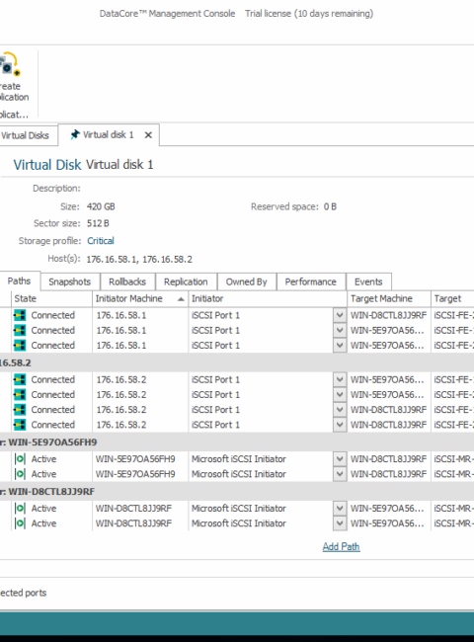Click the Target column header
This screenshot has height=642, width=474.
tap(452, 298)
